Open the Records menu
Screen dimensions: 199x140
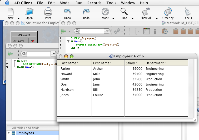tap(94, 3)
